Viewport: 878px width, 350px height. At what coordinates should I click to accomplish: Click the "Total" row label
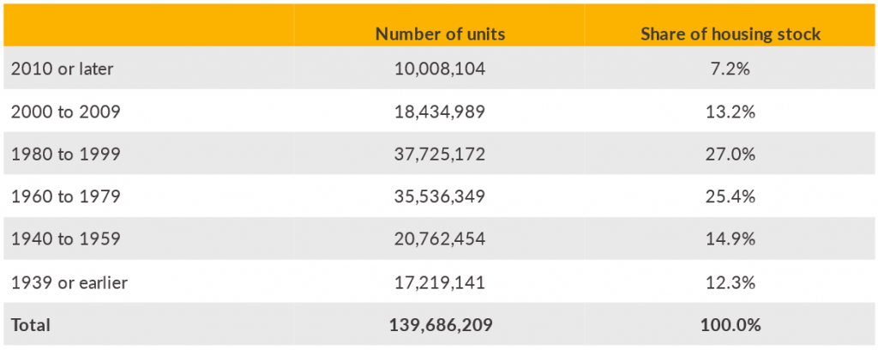pos(31,325)
